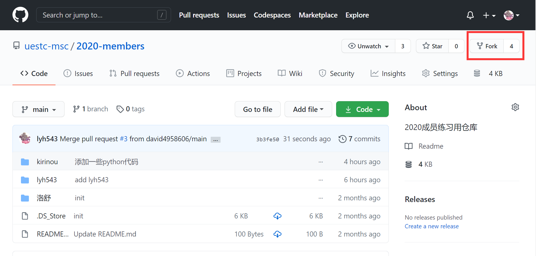Open Explore in top navigation
The height and width of the screenshot is (256, 536).
[x=357, y=15]
